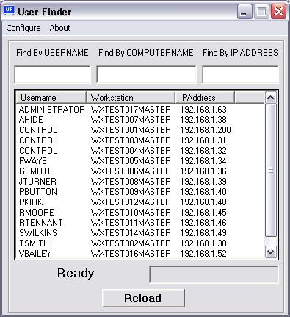This screenshot has width=290, height=317.
Task: Open the Configure menu
Action: 23,28
